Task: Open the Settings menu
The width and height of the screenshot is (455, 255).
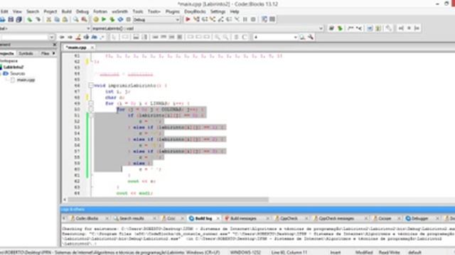Action: [218, 11]
